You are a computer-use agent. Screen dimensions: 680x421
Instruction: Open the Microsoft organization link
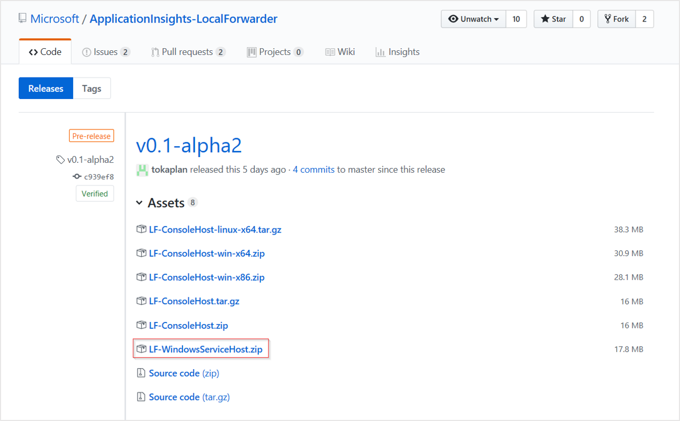pyautogui.click(x=54, y=19)
